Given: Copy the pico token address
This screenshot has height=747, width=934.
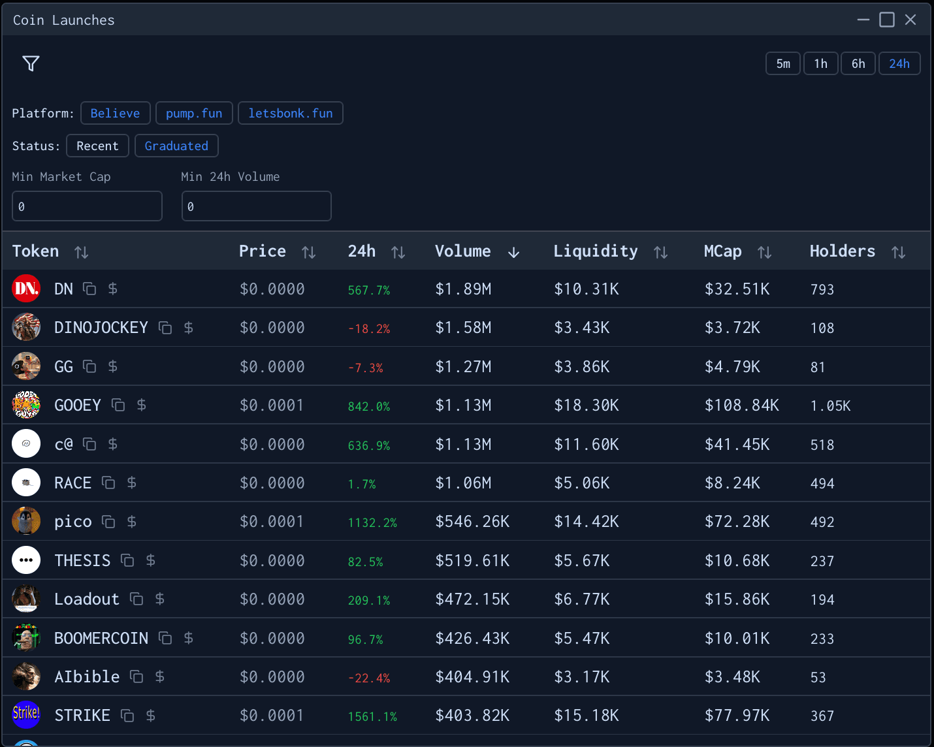Looking at the screenshot, I should coord(108,521).
